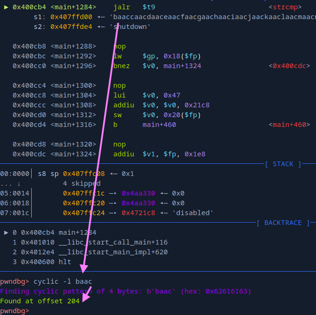
Task: Select the 'disabled' string in stack
Action: click(192, 213)
